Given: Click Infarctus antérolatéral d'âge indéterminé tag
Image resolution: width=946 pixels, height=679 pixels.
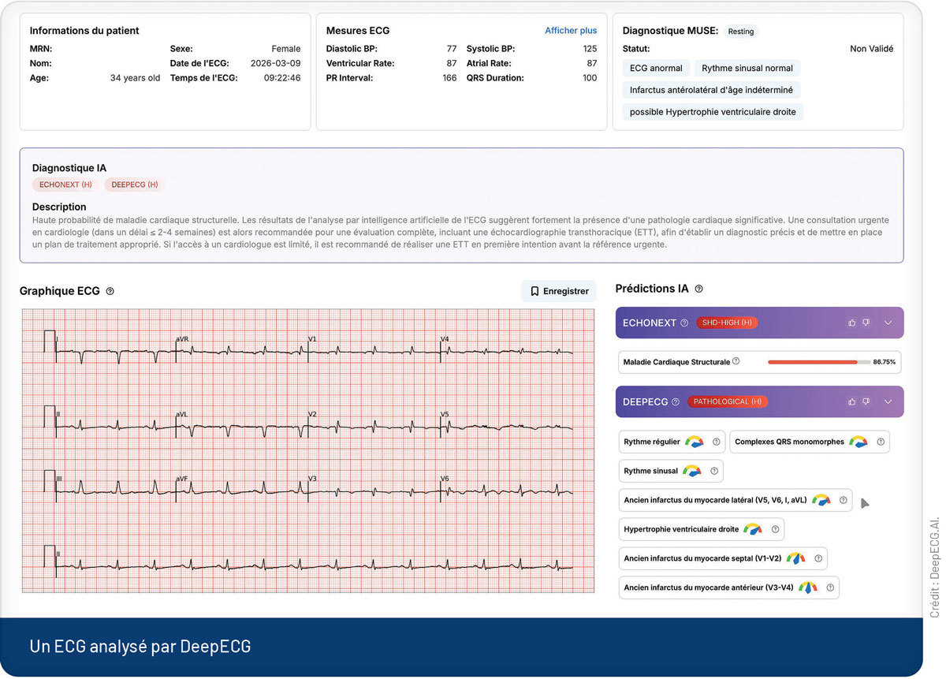Looking at the screenshot, I should 712,90.
